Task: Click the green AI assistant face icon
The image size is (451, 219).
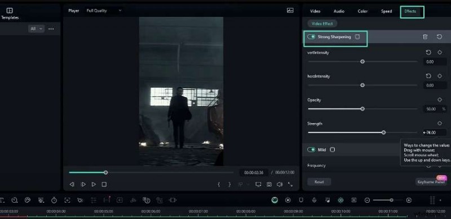Action: (x=275, y=200)
